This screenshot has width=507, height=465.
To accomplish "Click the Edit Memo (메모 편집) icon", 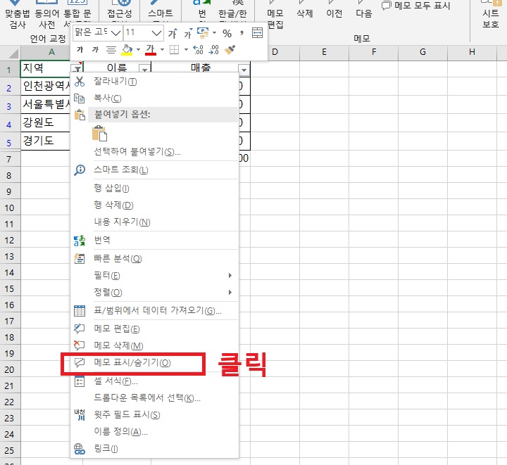I will pos(80,329).
